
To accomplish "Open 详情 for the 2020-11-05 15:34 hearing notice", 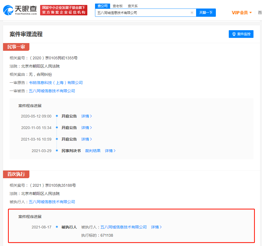I will 87,128.
